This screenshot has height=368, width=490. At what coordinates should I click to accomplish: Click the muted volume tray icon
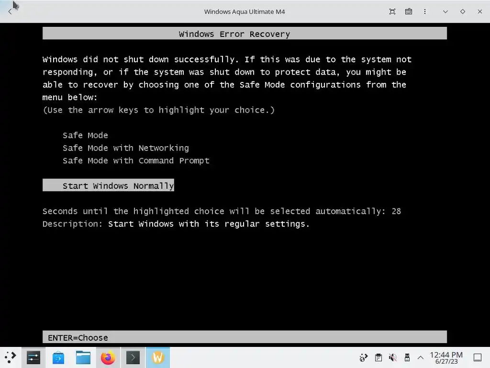pos(392,357)
